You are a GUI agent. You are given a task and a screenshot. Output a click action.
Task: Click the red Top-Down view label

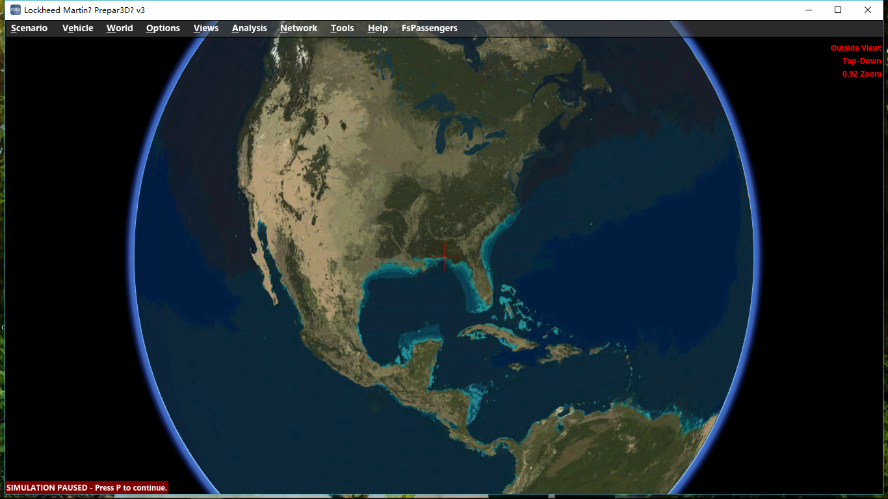(x=861, y=61)
